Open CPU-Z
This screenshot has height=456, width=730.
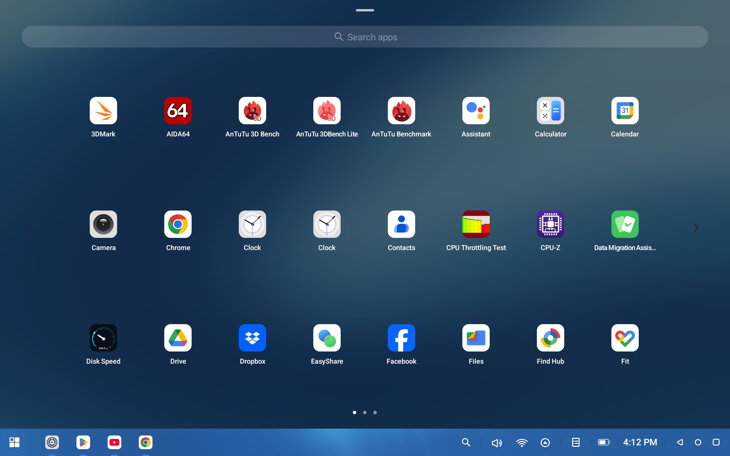(551, 224)
